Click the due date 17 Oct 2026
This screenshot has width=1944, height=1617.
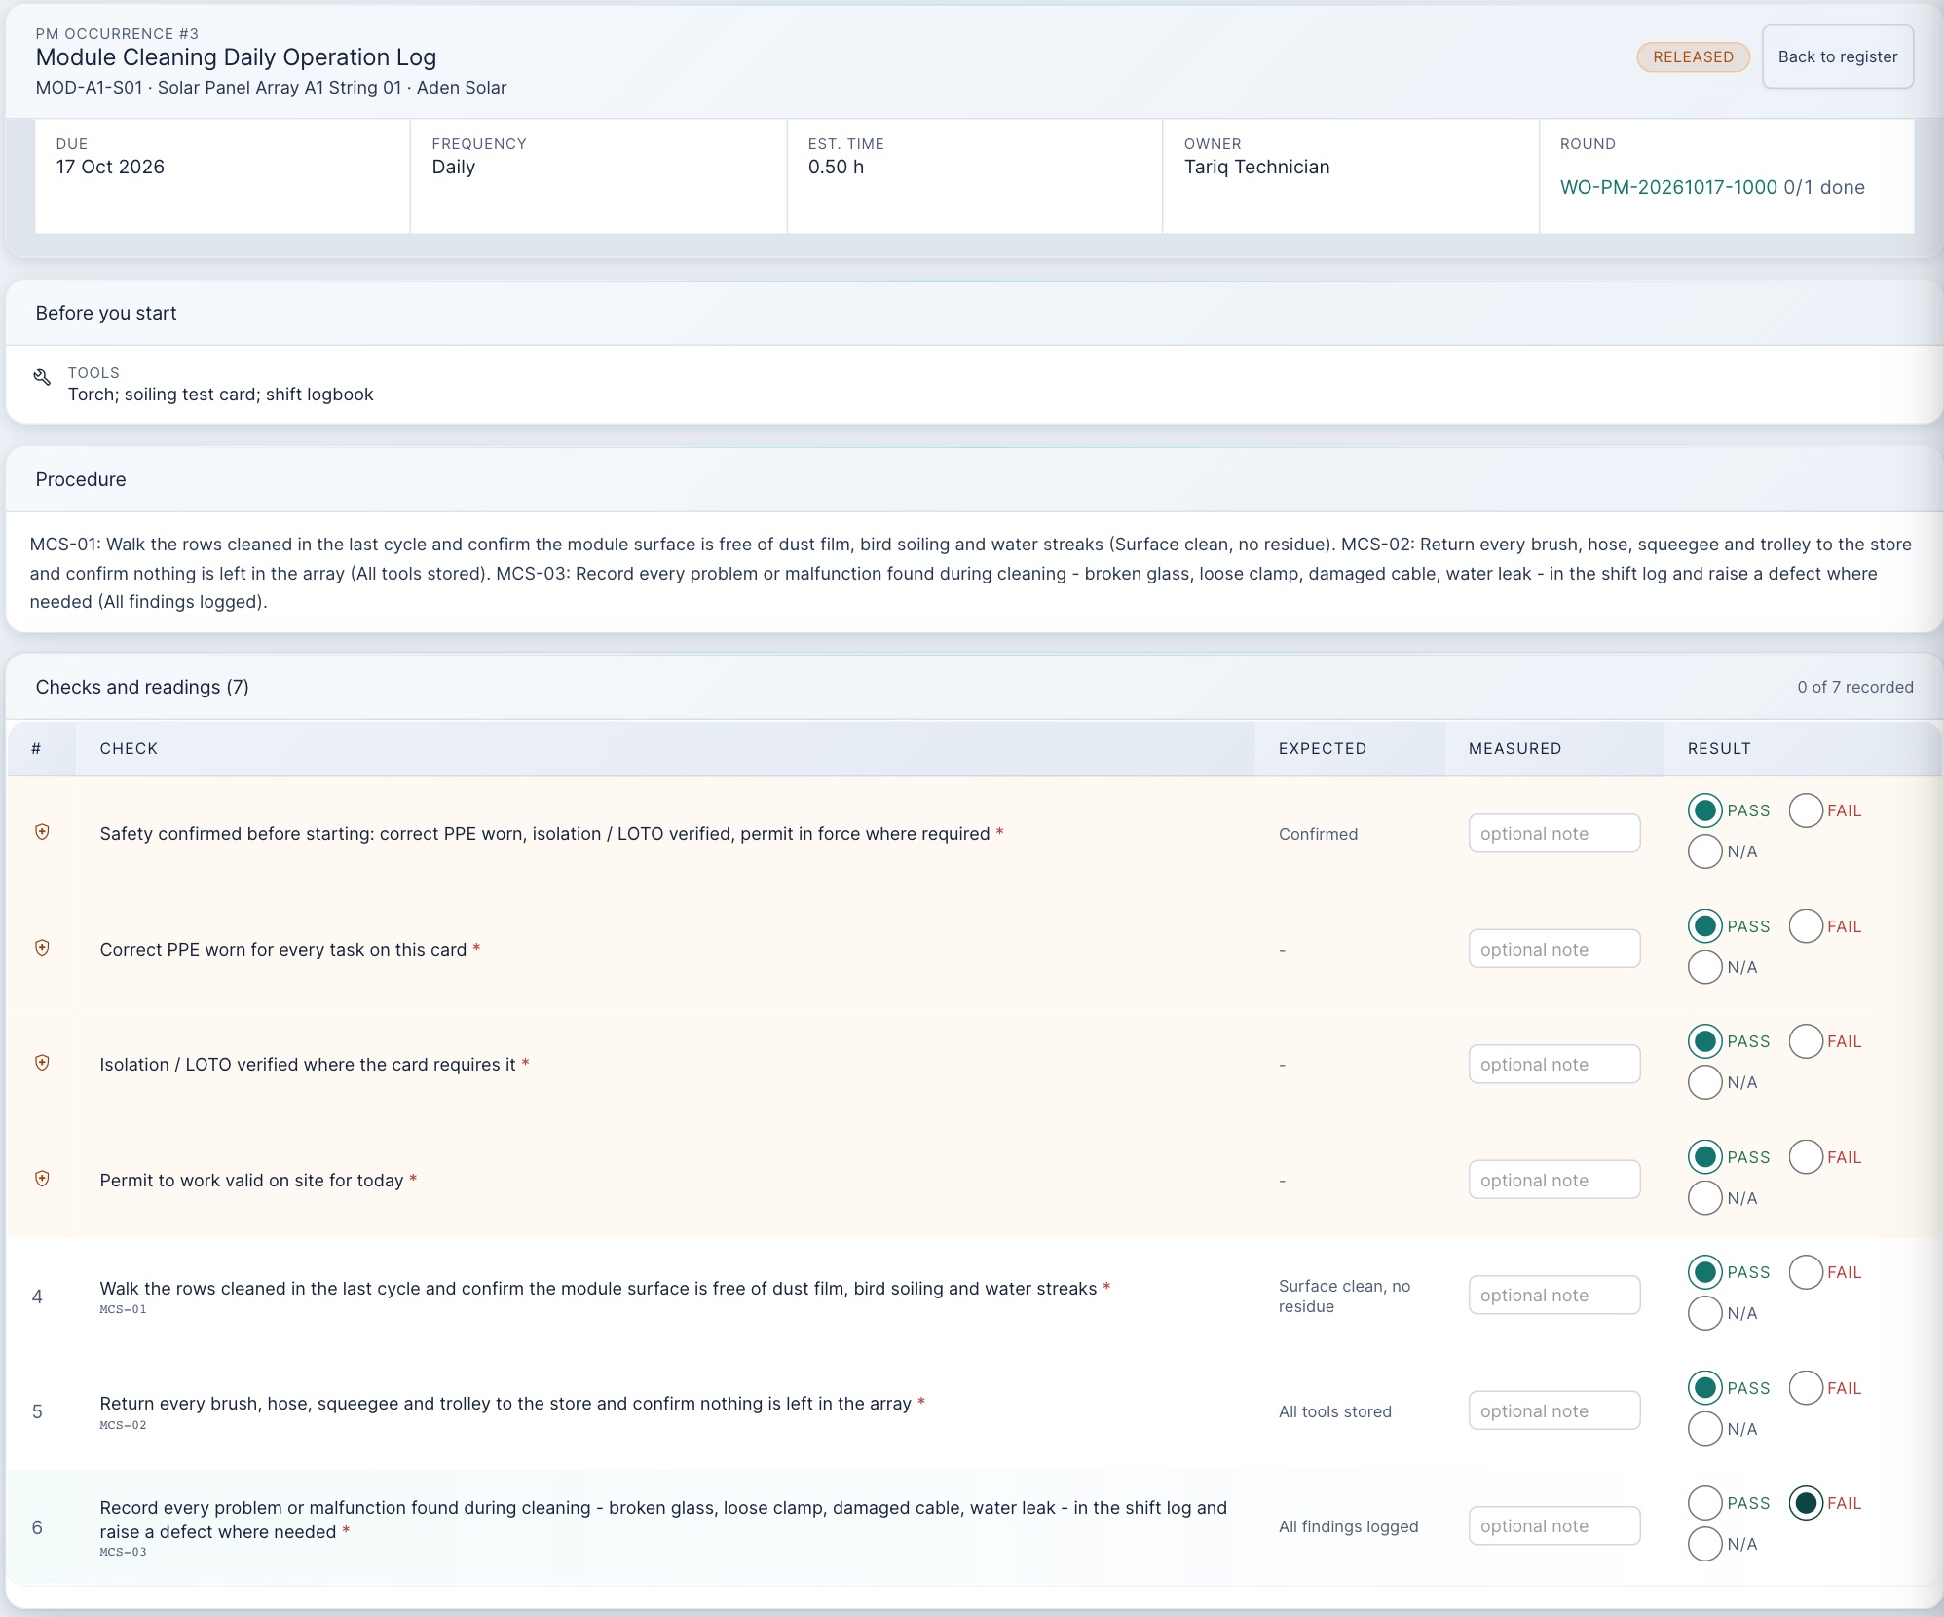[110, 167]
